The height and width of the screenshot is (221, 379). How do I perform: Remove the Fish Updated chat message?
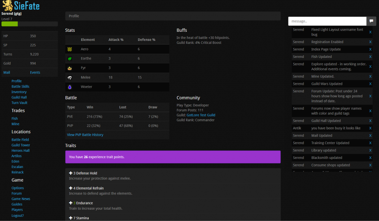tap(370, 57)
